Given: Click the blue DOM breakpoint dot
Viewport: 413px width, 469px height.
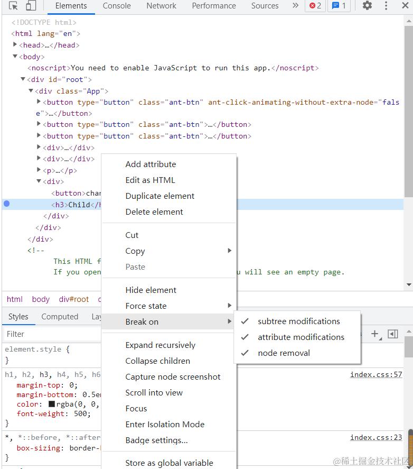Looking at the screenshot, I should pos(6,204).
